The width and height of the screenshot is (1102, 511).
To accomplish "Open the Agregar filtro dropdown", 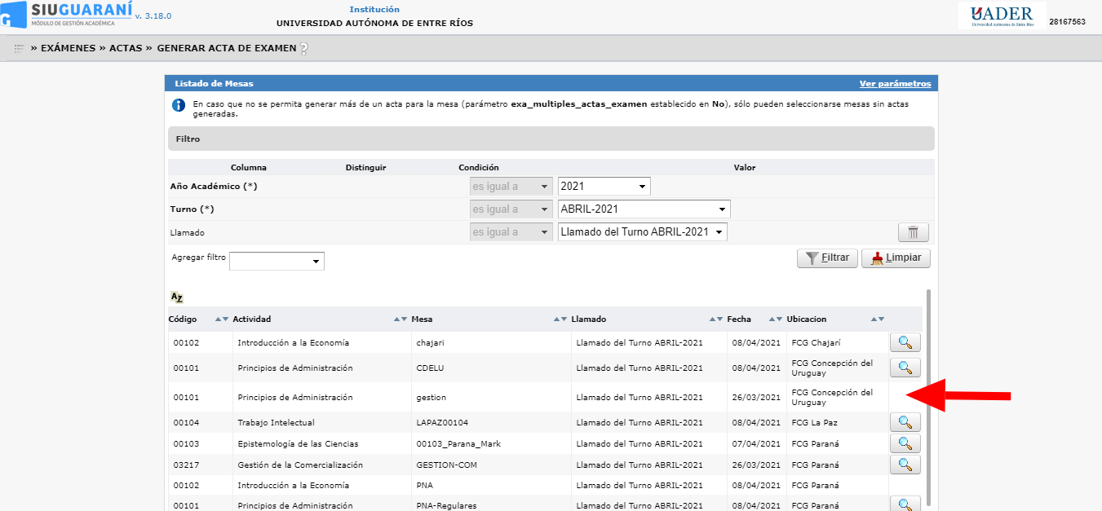I will click(277, 262).
